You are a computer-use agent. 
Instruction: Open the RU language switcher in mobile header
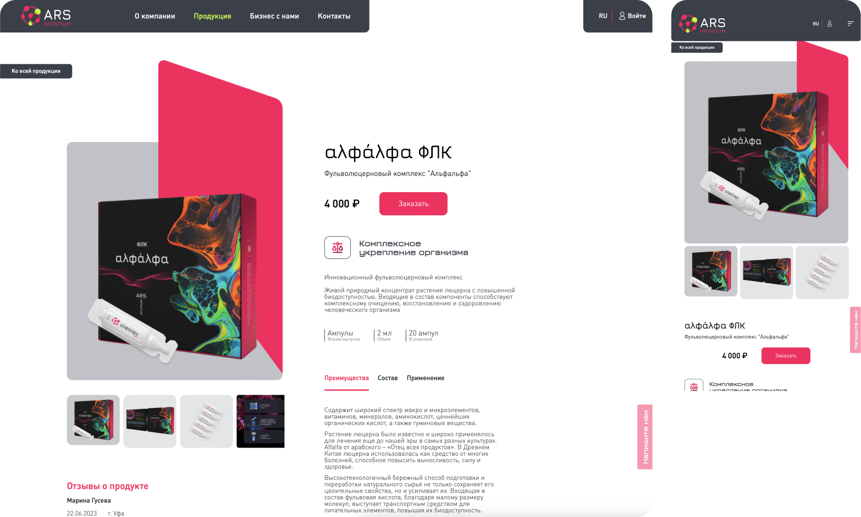point(816,23)
